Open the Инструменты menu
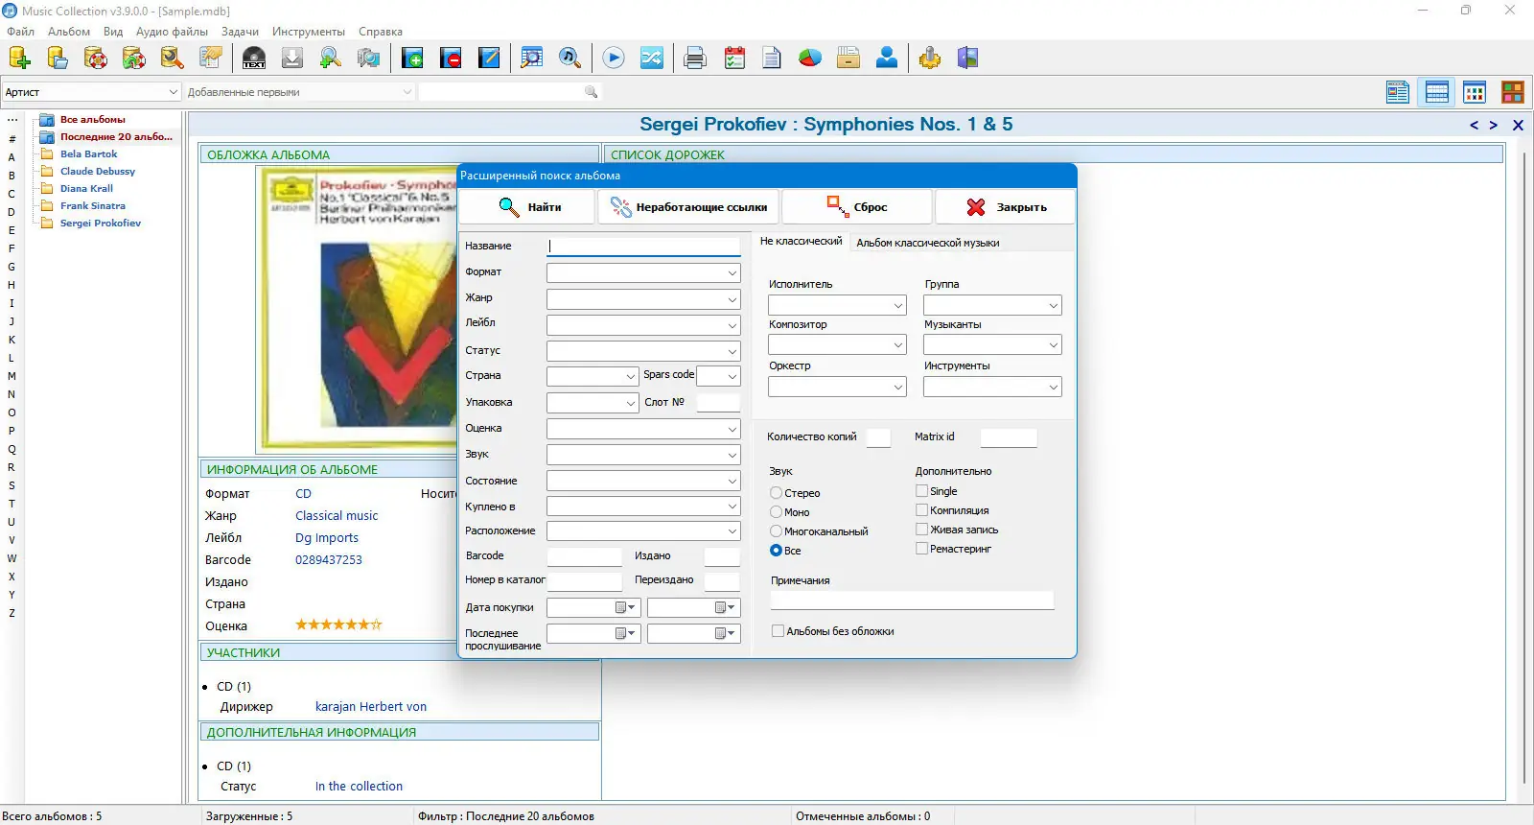 point(308,32)
